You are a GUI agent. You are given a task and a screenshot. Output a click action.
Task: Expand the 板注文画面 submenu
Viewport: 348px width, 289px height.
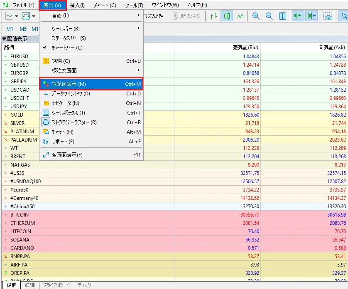[91, 70]
